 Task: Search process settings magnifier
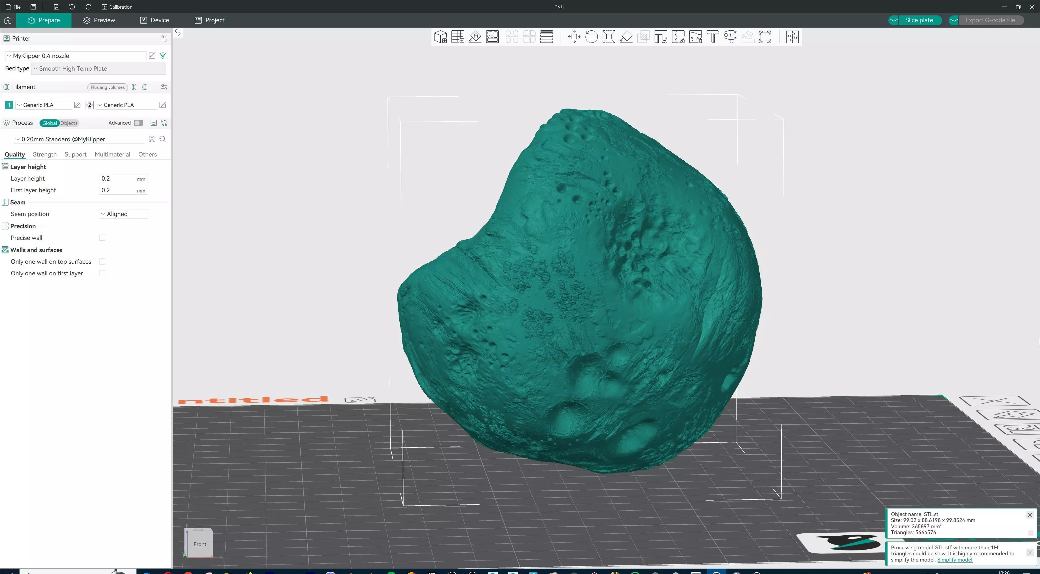[163, 139]
